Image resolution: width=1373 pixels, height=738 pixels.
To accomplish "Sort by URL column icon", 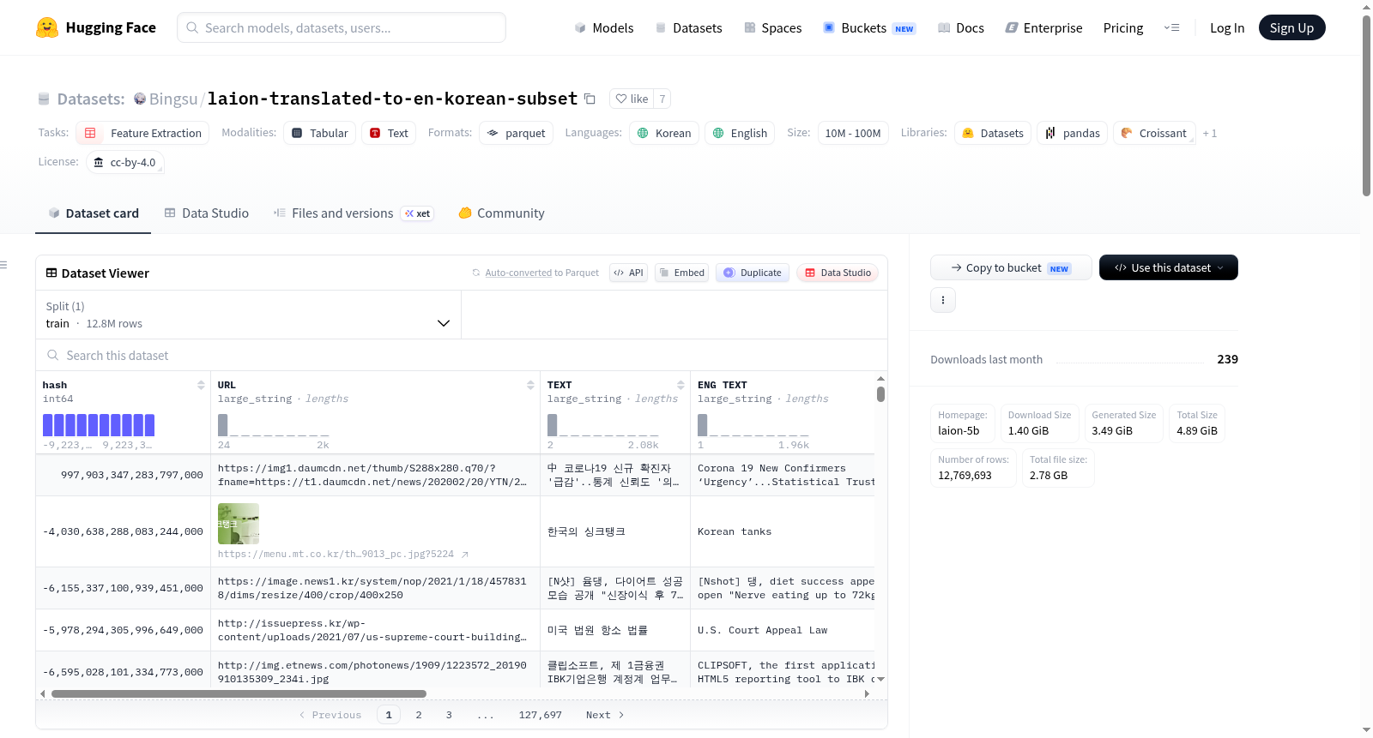I will (x=530, y=385).
